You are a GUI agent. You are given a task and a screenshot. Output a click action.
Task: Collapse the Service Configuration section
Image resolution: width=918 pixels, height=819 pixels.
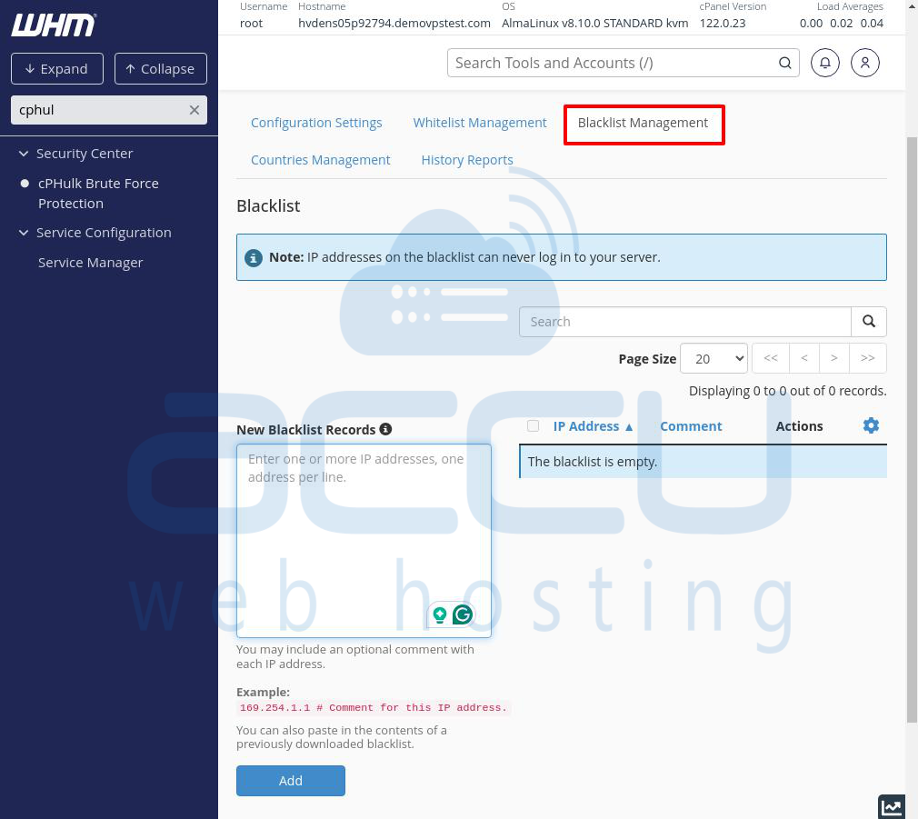[x=24, y=233]
